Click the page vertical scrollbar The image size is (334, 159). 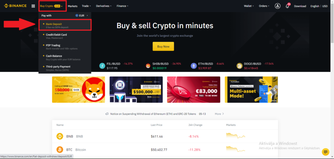[x=332, y=79]
